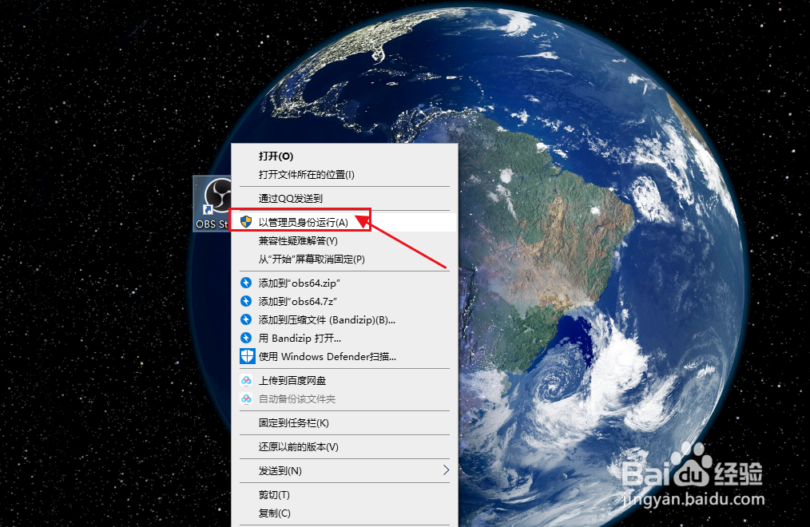Screen dimensions: 810x527
Task: Click the 自动备份该文件夹 entry
Action: click(344, 399)
